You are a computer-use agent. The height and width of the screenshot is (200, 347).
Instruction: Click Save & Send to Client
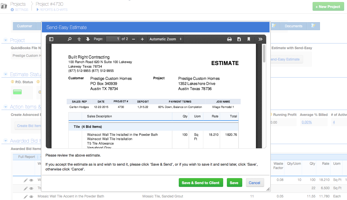(x=201, y=183)
